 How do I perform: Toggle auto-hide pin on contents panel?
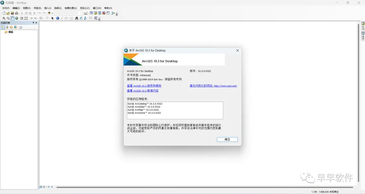pyautogui.click(x=33, y=23)
